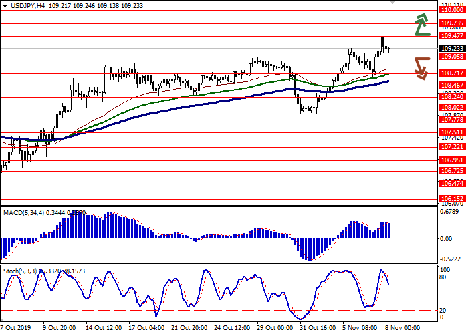The height and width of the screenshot is (334, 468).
Task: Click the brown downward arrow icon
Action: click(421, 67)
